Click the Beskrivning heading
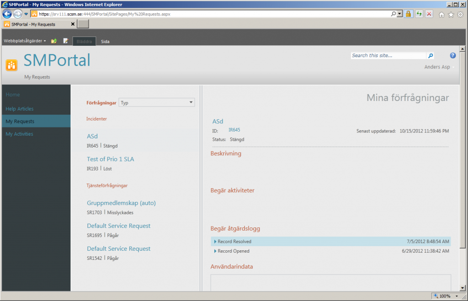468x301 pixels. (x=226, y=153)
